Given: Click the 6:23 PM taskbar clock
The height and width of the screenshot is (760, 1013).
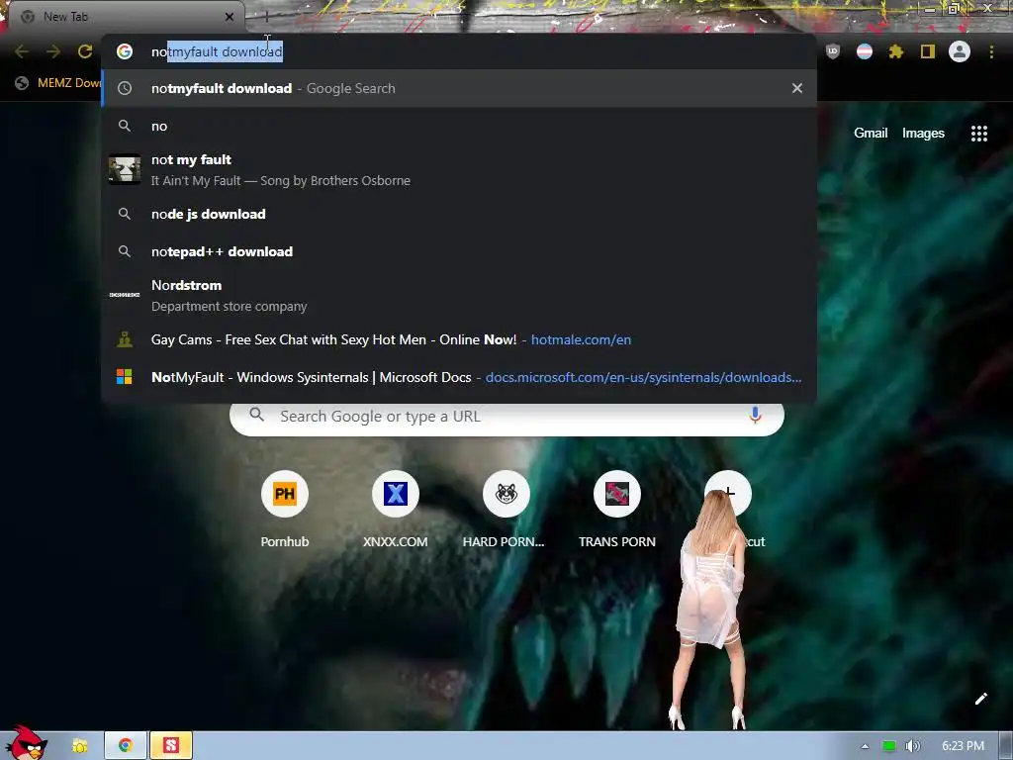Looking at the screenshot, I should click(963, 746).
